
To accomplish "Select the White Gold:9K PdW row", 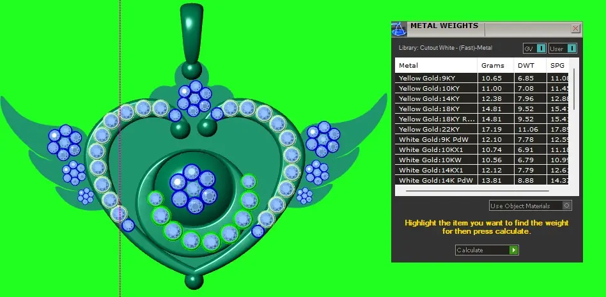I will [481, 139].
